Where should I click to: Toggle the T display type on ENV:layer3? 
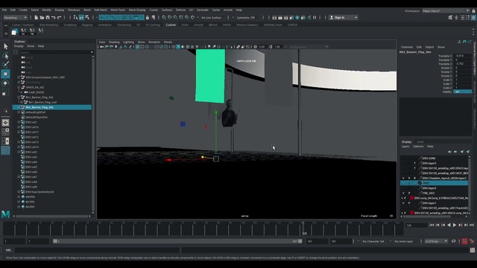coord(414,163)
